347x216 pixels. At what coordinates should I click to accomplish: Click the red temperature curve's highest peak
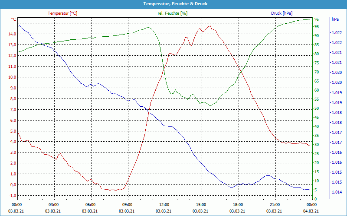tap(210, 26)
